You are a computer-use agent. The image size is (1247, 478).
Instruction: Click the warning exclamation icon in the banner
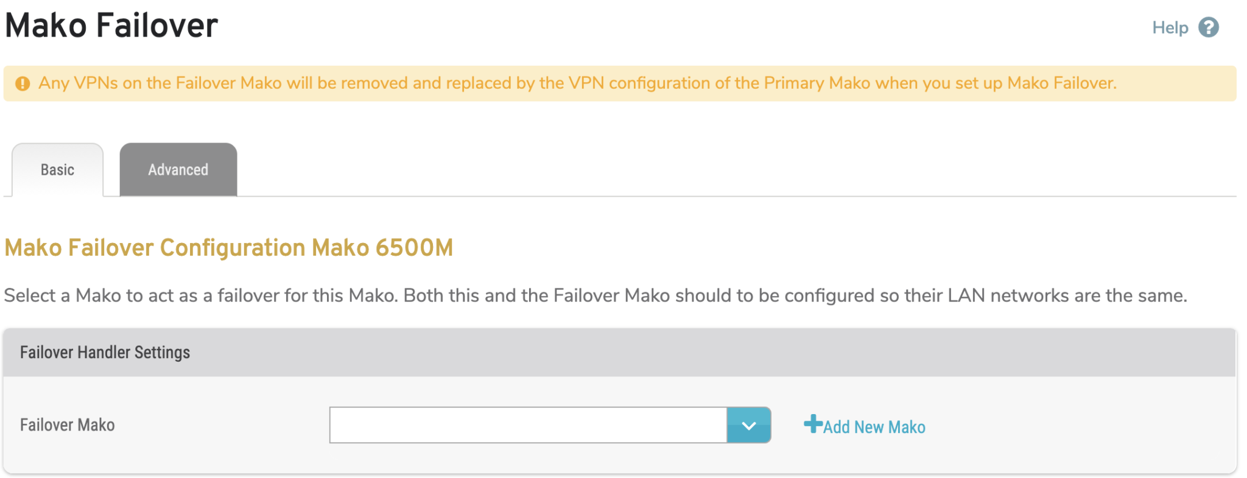(23, 83)
